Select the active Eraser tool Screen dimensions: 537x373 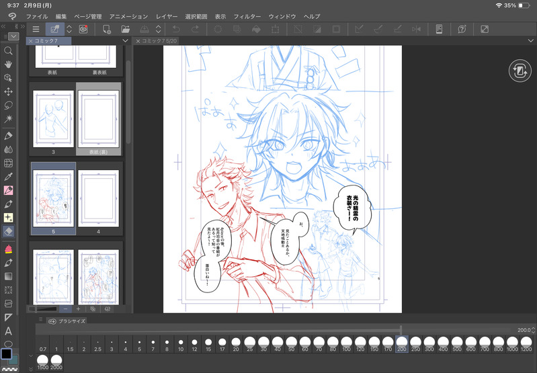pos(8,231)
